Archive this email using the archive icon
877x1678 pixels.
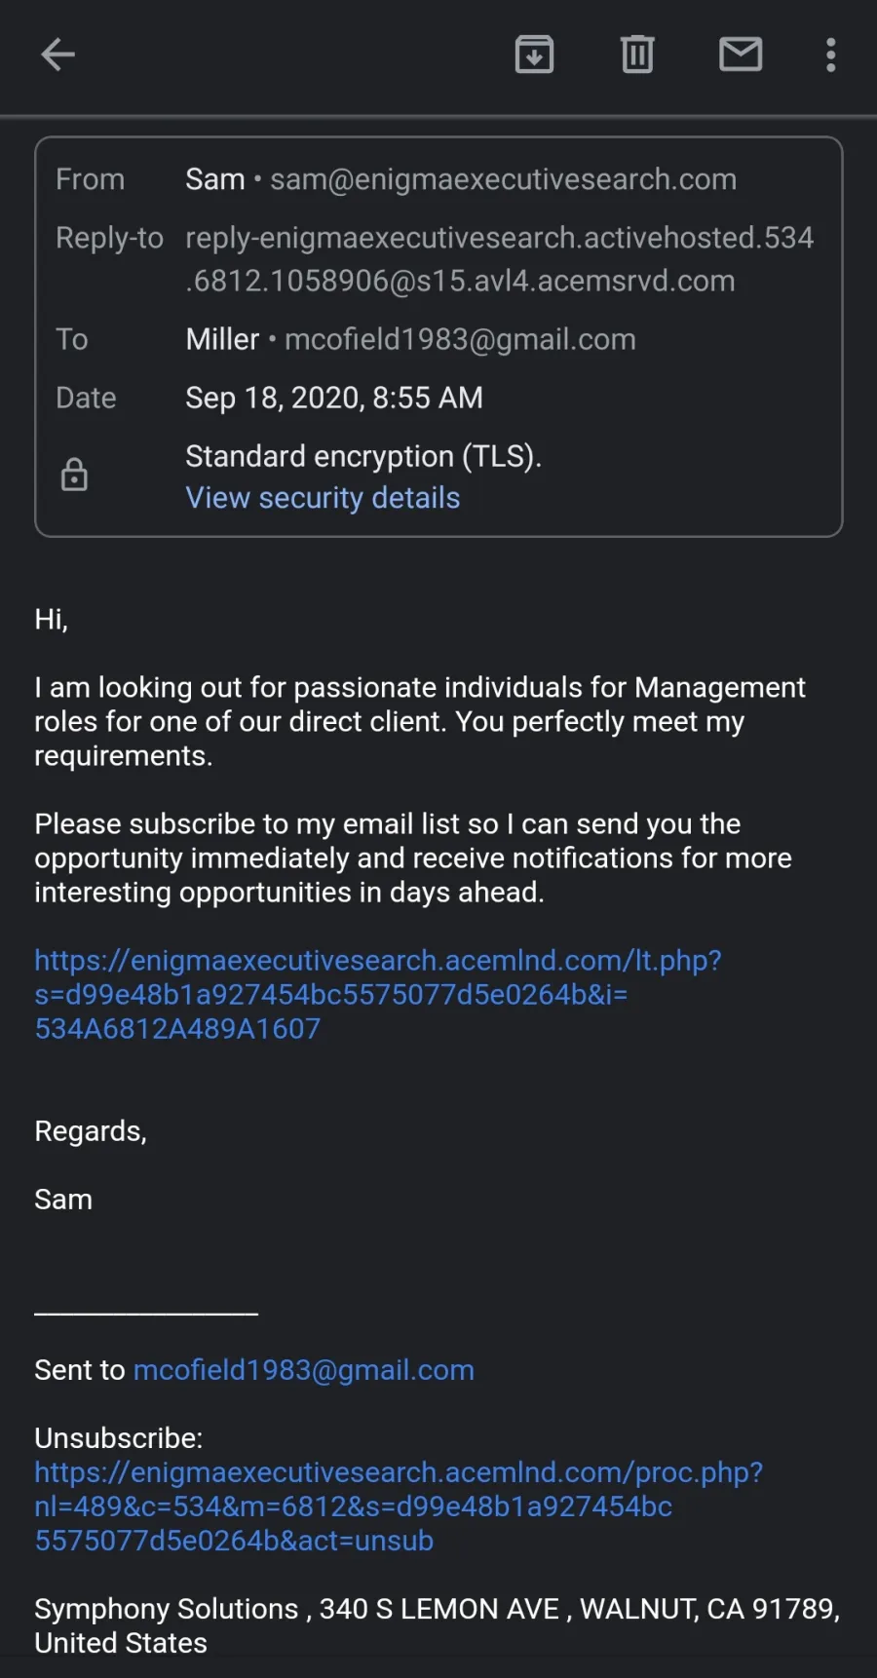pyautogui.click(x=534, y=55)
